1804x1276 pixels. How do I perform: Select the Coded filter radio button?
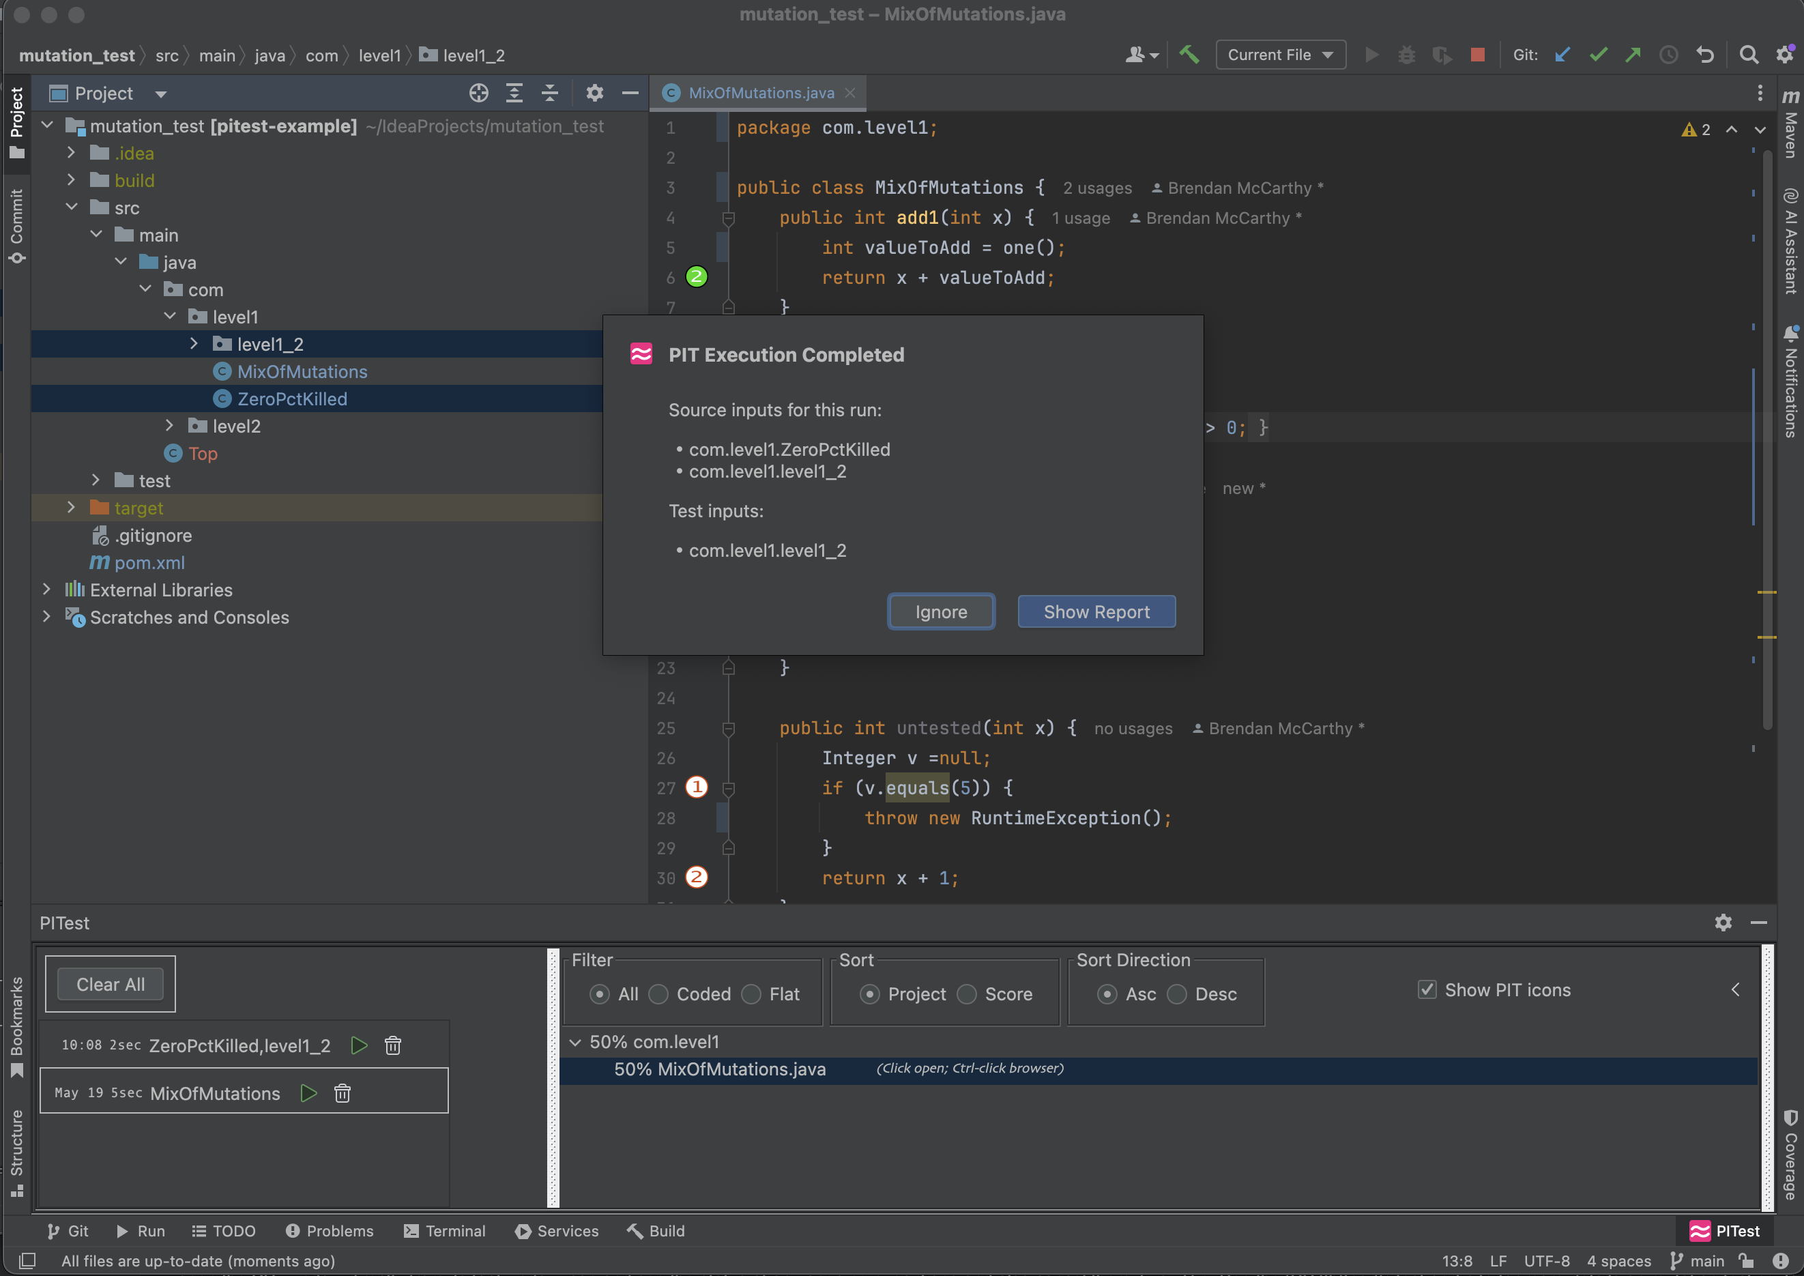(x=658, y=994)
